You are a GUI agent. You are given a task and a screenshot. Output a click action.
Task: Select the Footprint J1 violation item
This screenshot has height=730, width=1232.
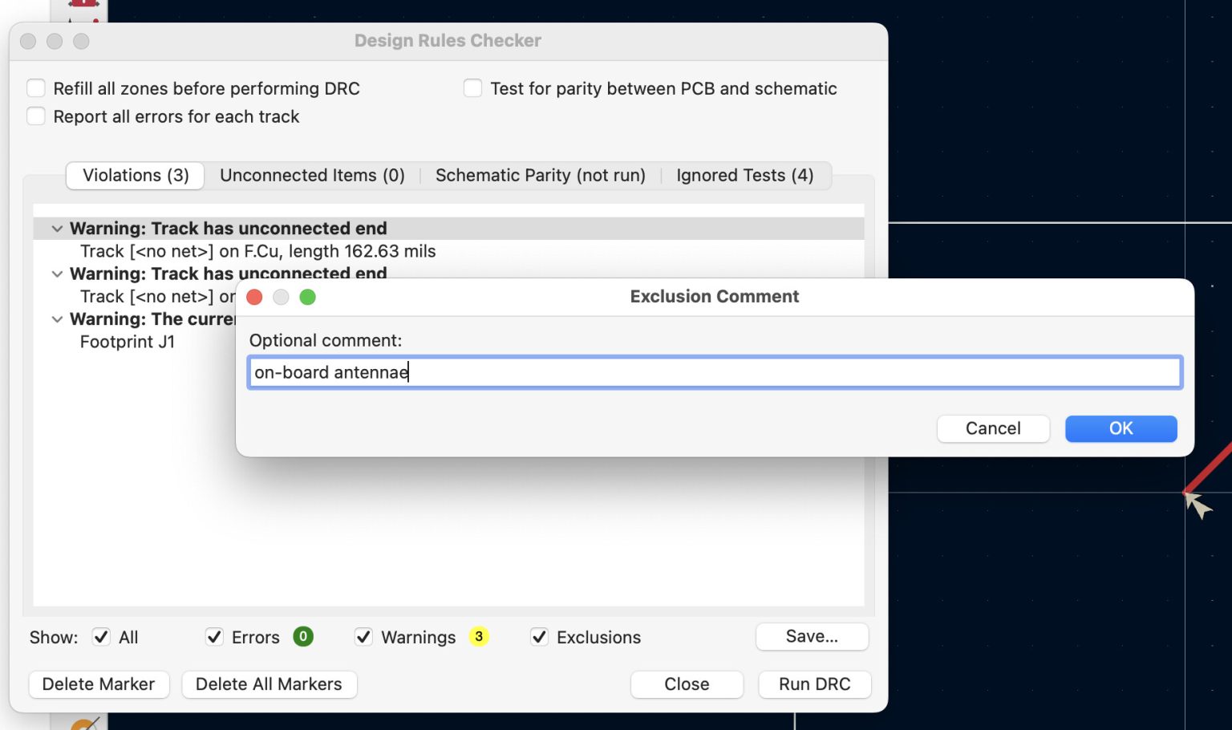tap(128, 342)
